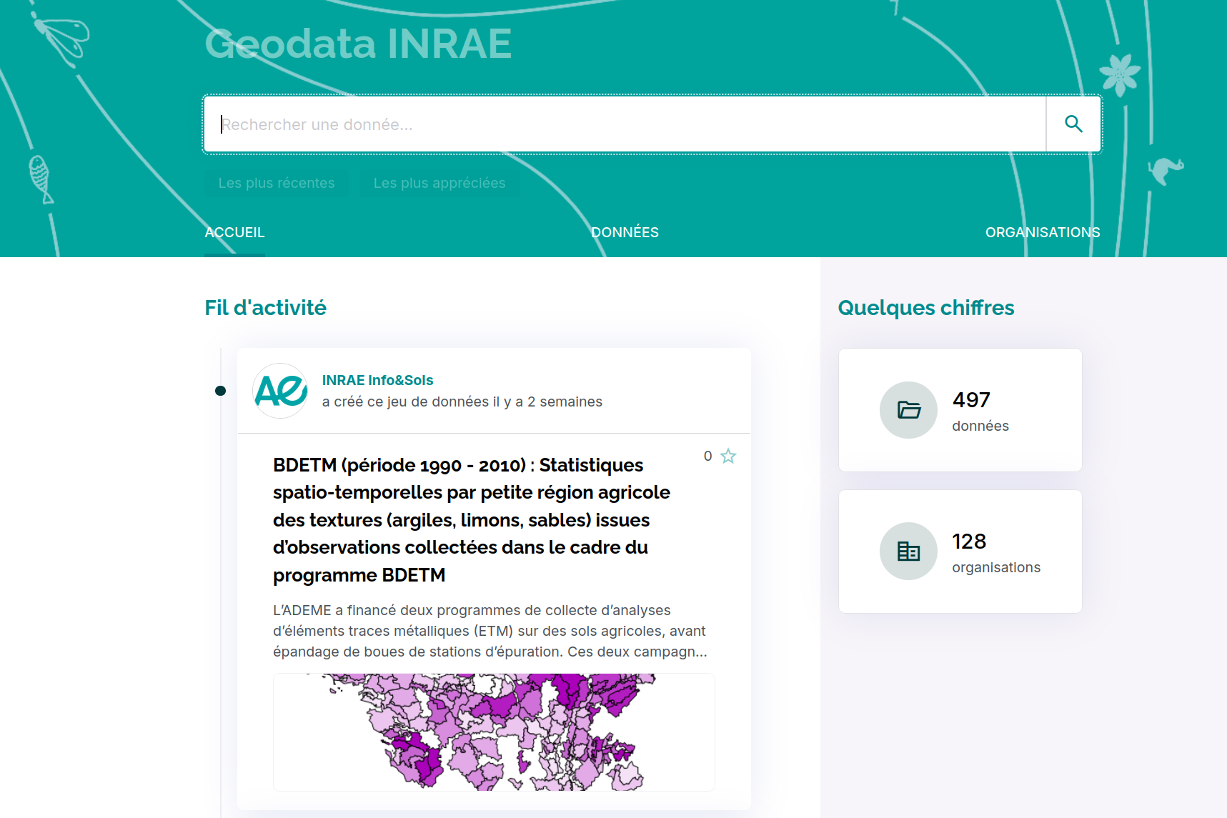Click the activity timeline dot marker
Viewport: 1227px width, 818px height.
[220, 391]
